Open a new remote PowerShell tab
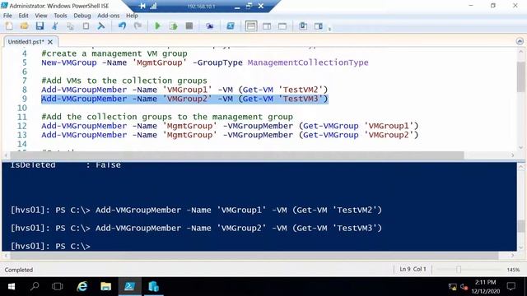 point(210,26)
